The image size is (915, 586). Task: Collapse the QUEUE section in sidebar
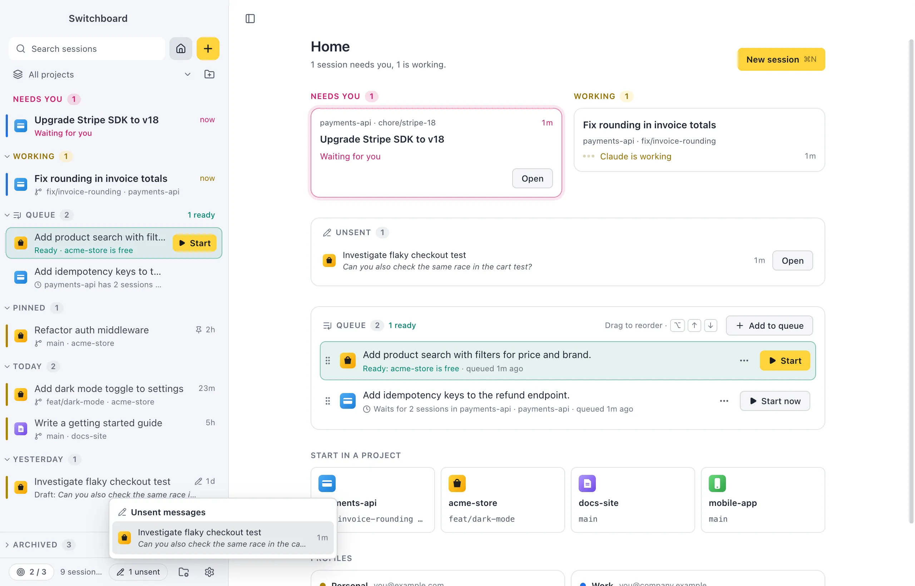7,215
